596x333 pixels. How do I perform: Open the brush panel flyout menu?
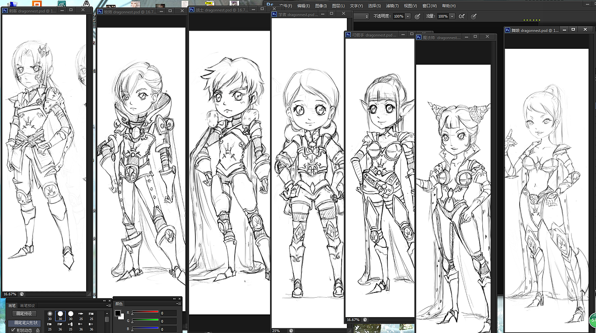109,306
